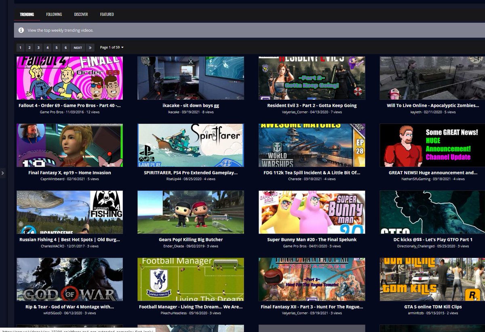The height and width of the screenshot is (332, 485).
Task: Click title 'GTA 5 online TDM Kill Clips'
Action: (433, 307)
